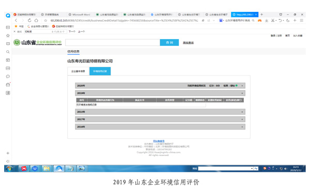The height and width of the screenshot is (196, 310).
Task: Open the 高级查询 advanced search link
Action: click(188, 43)
